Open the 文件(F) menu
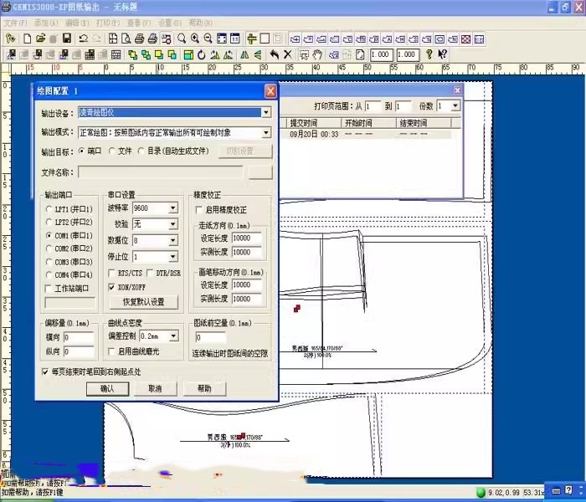This screenshot has width=586, height=502. coord(15,23)
